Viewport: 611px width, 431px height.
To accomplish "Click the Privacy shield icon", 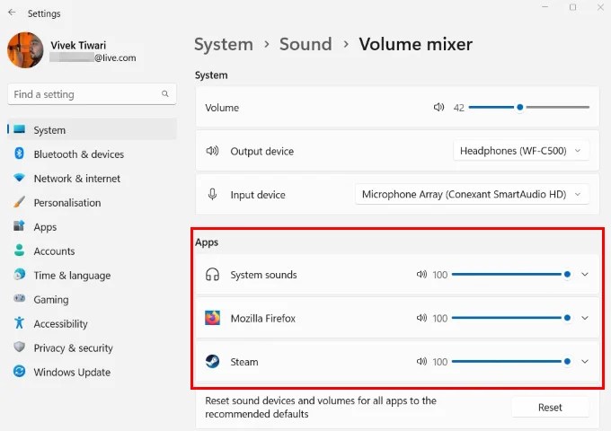I will (x=19, y=347).
